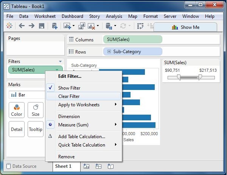Screen dimensions: 227x175
Task: Click the left handle of the SUM(Sales) range slider
Action: [179, 77]
